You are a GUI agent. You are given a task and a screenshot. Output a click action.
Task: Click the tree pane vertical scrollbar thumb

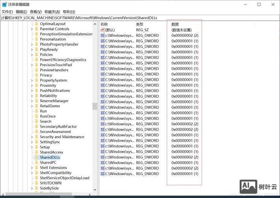click(x=95, y=106)
